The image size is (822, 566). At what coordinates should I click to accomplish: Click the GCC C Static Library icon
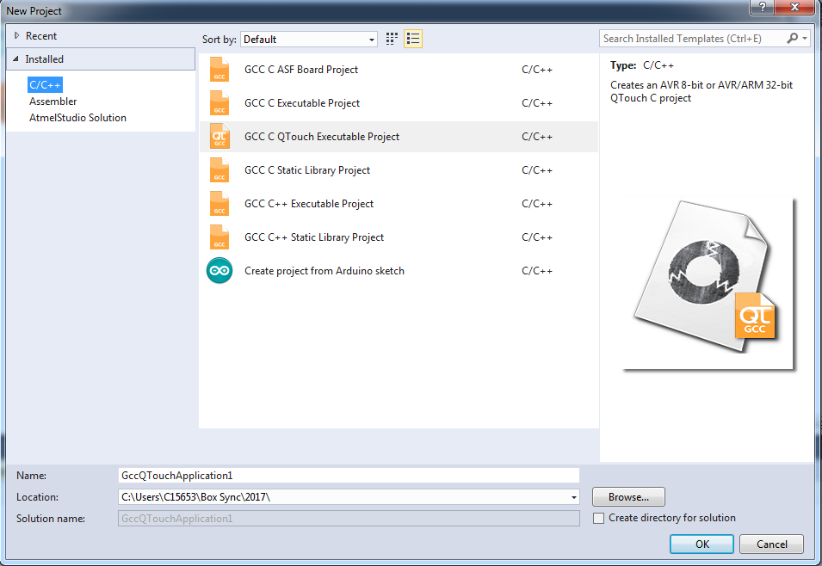(x=219, y=170)
